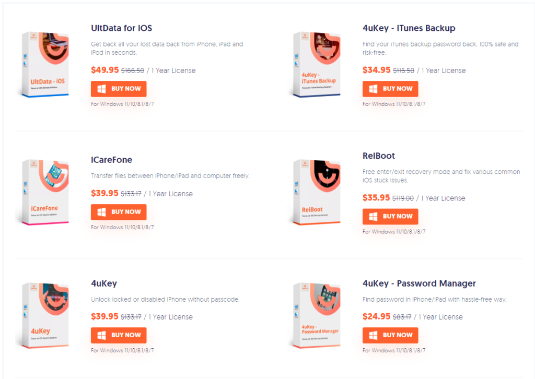Hit the Buy Now button for 4uKey
This screenshot has width=535, height=379.
tap(119, 335)
